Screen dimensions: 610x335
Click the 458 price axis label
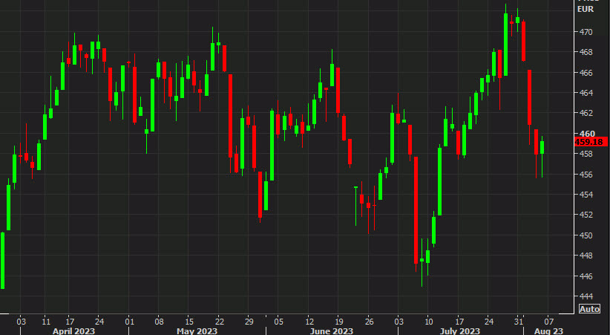point(585,154)
